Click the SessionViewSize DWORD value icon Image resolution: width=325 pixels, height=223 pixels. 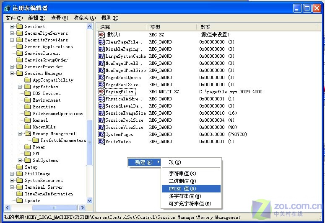[x=101, y=127]
